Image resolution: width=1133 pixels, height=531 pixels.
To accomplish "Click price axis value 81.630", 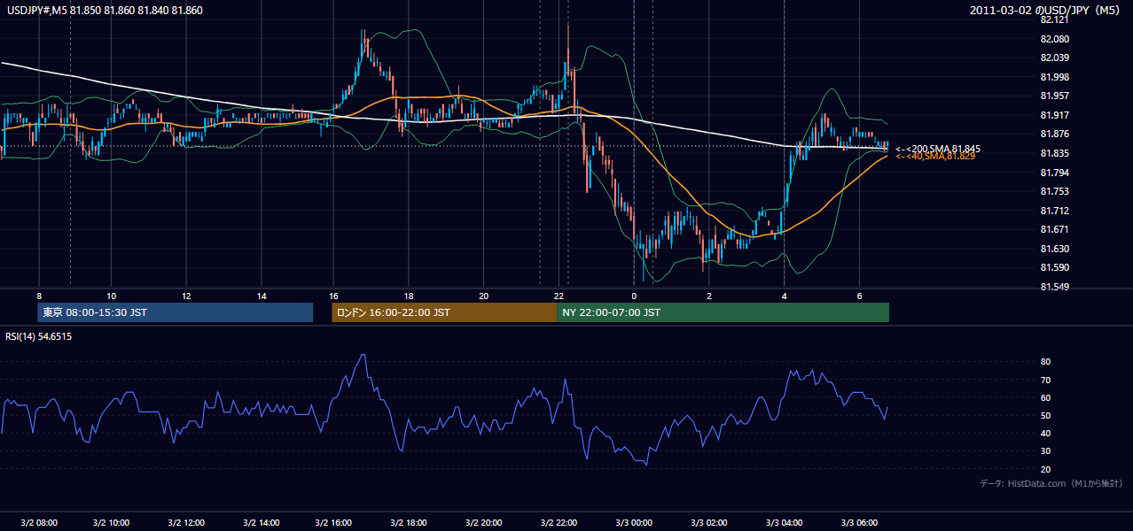I will pos(1055,249).
